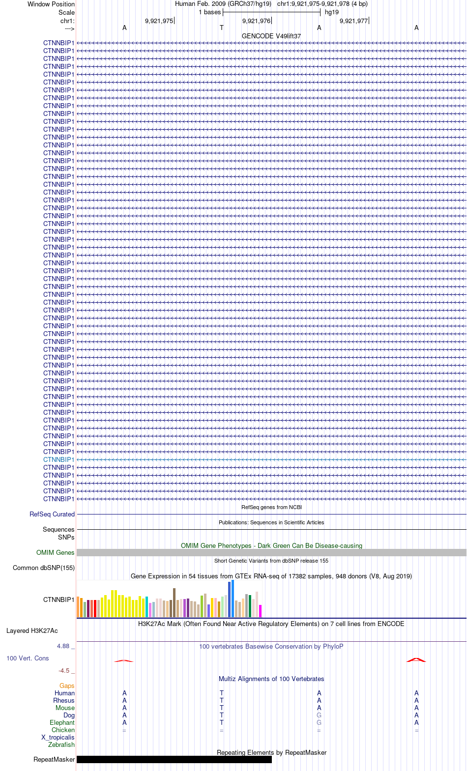
Task: Click the 9,921,976 ruler coordinate
Action: coord(256,21)
